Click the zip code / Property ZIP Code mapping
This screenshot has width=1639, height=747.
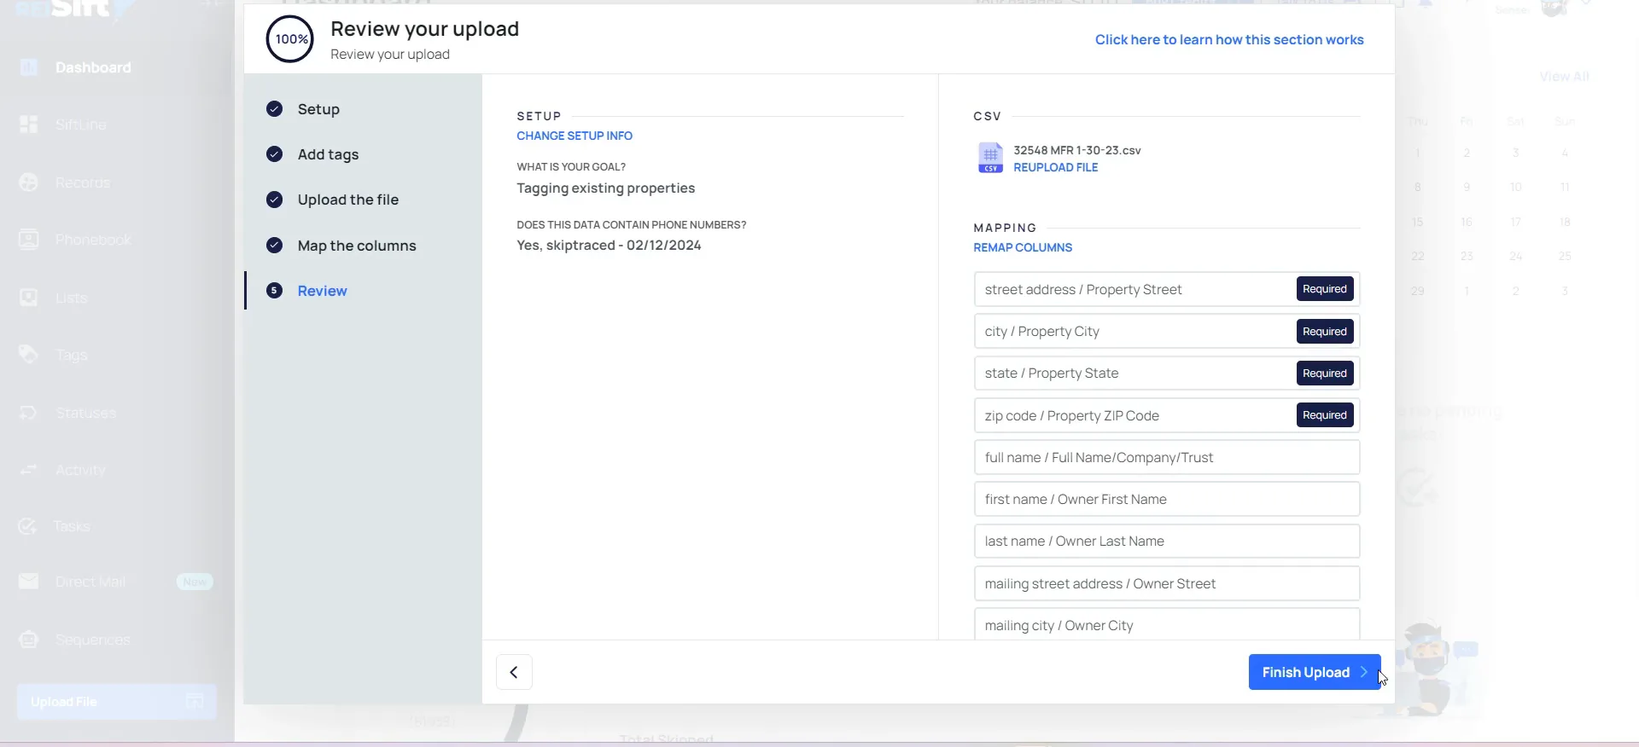tap(1167, 415)
